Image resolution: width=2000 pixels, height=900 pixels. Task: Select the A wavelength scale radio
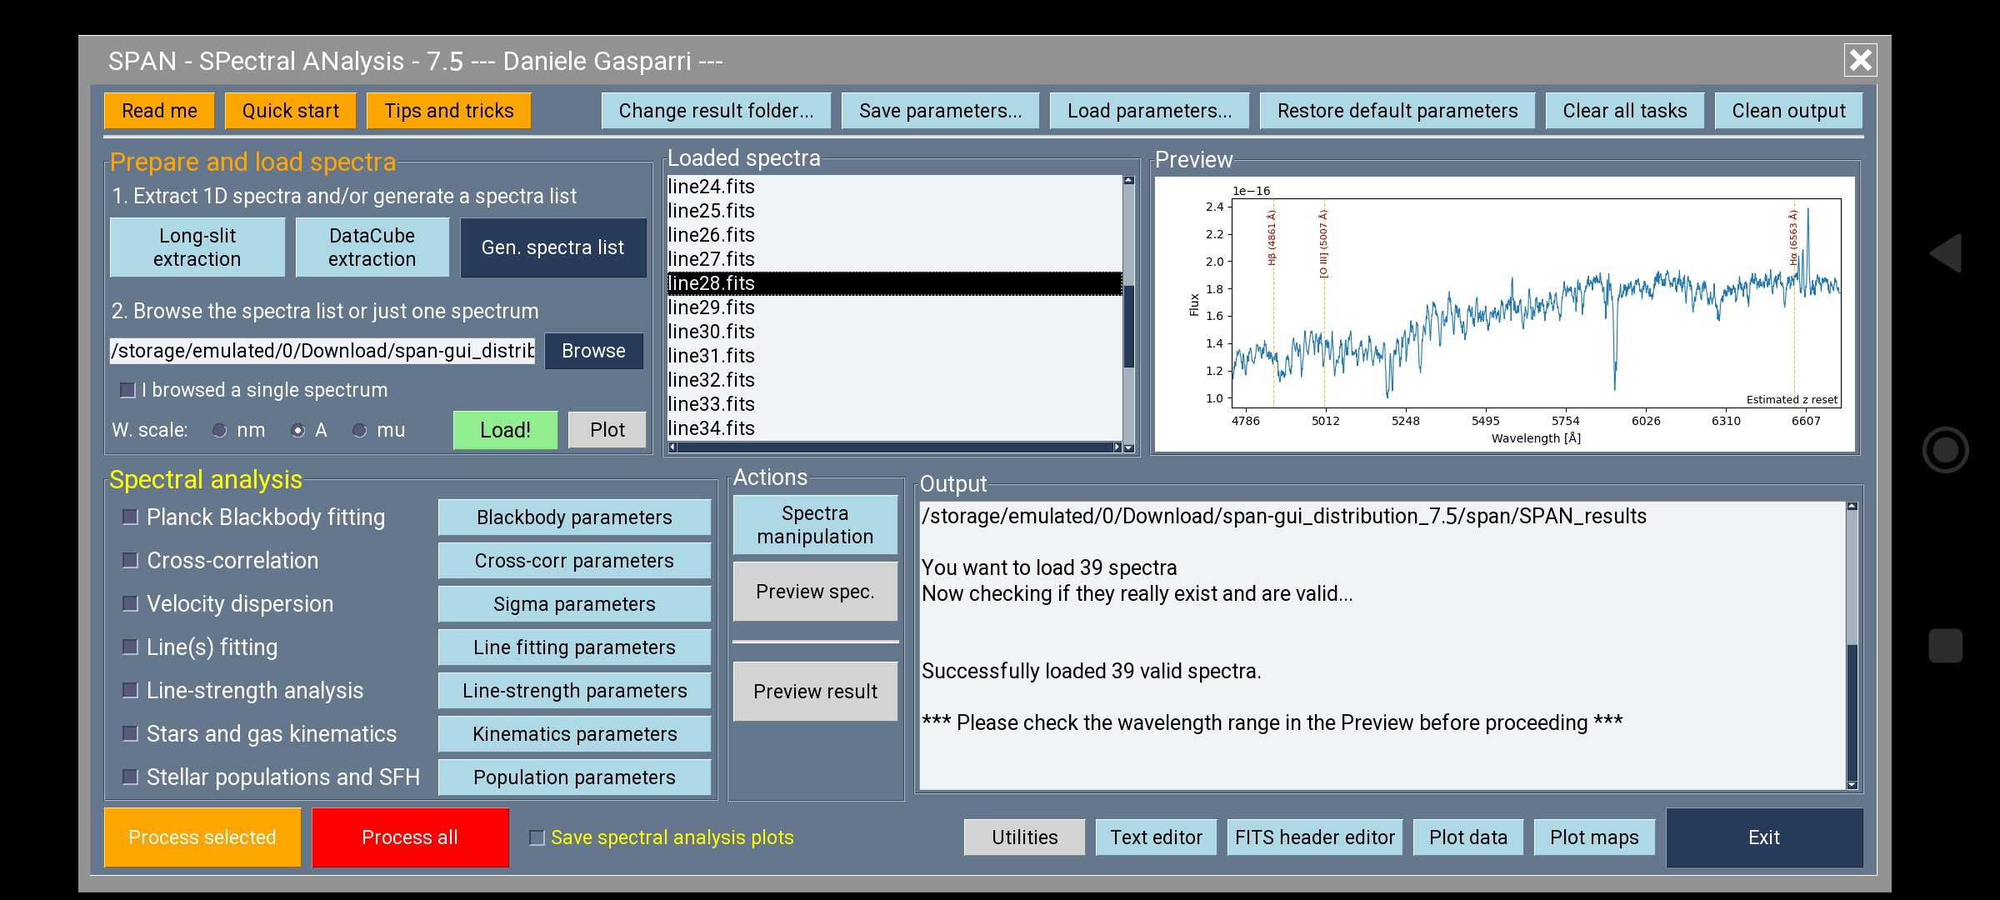pos(297,430)
